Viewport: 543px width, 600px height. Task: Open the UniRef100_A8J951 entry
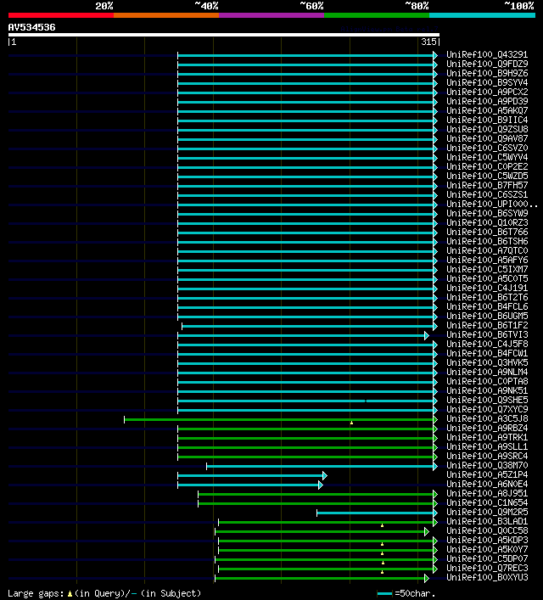tap(487, 494)
